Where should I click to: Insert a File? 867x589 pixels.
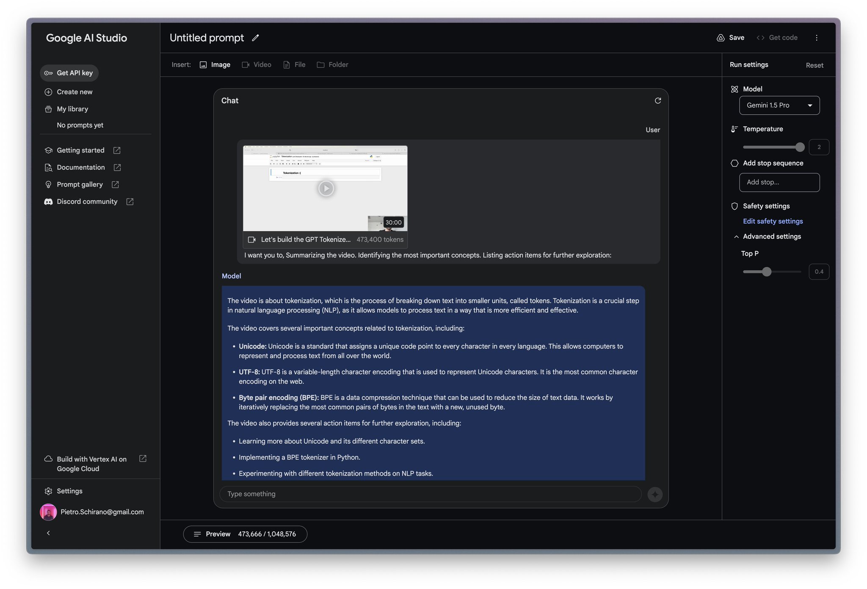[294, 65]
